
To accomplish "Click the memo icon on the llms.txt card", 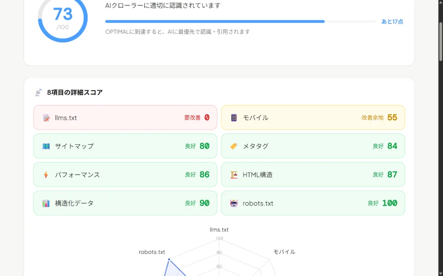I will [x=45, y=117].
